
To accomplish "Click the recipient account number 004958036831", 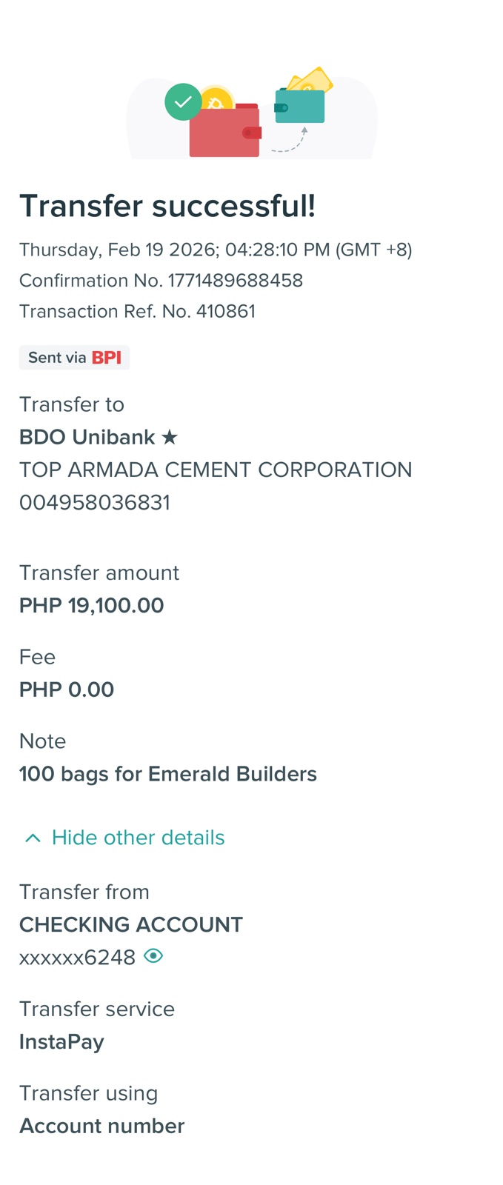I will (95, 502).
